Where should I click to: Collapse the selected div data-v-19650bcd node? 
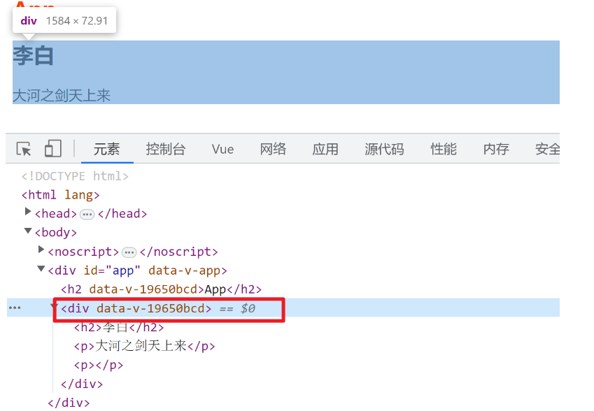(55, 306)
